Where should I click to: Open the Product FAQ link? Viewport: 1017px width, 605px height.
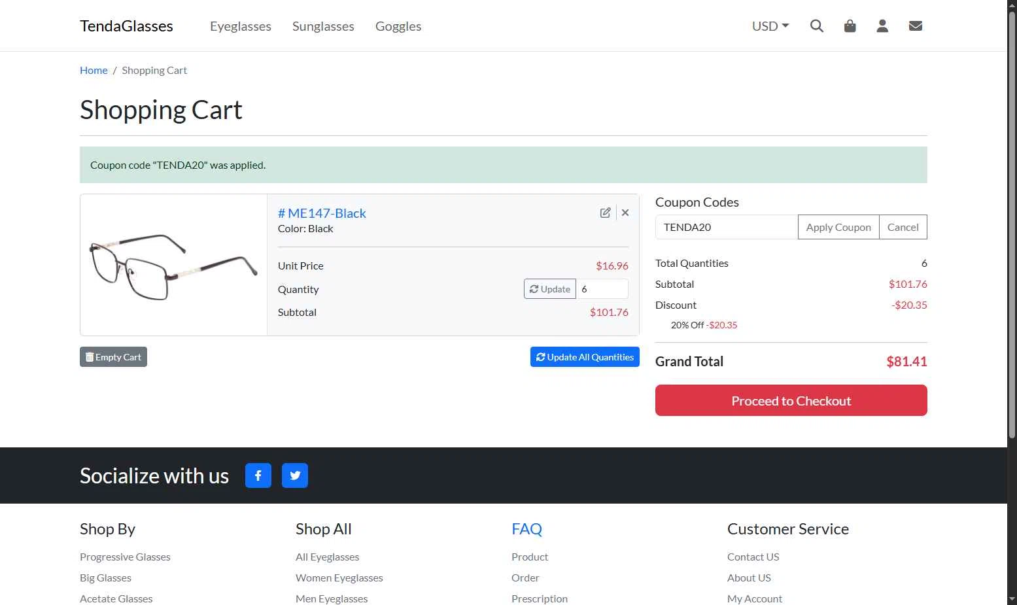tap(530, 557)
